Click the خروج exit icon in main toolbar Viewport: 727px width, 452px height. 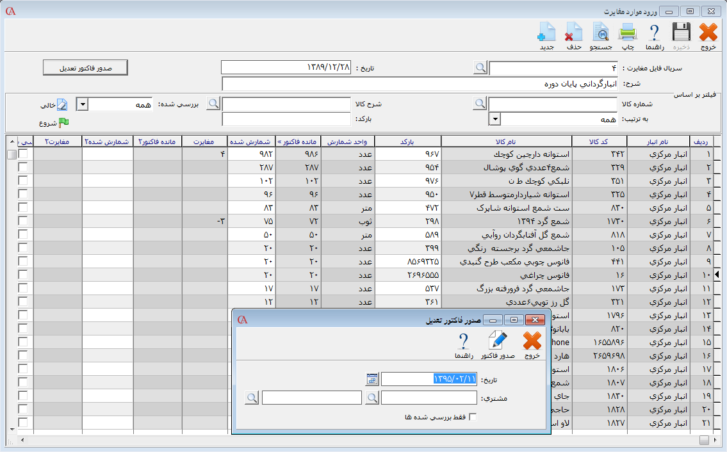[708, 33]
